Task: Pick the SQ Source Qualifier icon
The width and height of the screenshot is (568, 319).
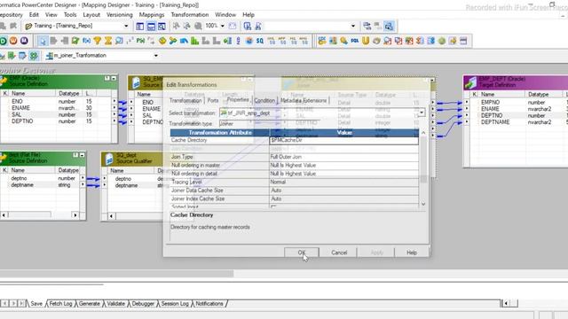Action: click(260, 41)
